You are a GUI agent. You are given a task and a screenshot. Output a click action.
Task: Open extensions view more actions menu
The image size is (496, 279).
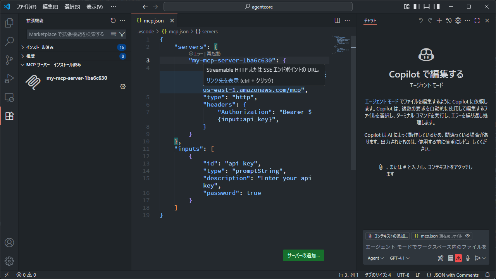click(x=122, y=21)
